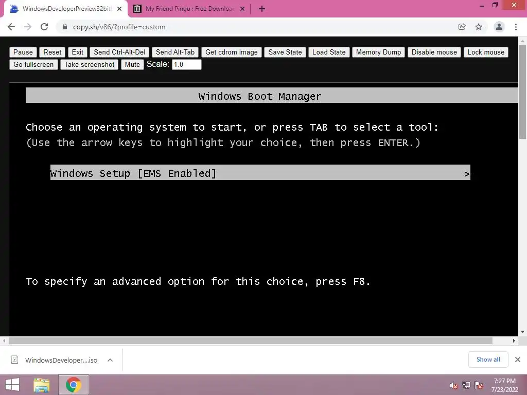Close the downloads bar
Viewport: 527px width, 395px height.
coord(518,360)
